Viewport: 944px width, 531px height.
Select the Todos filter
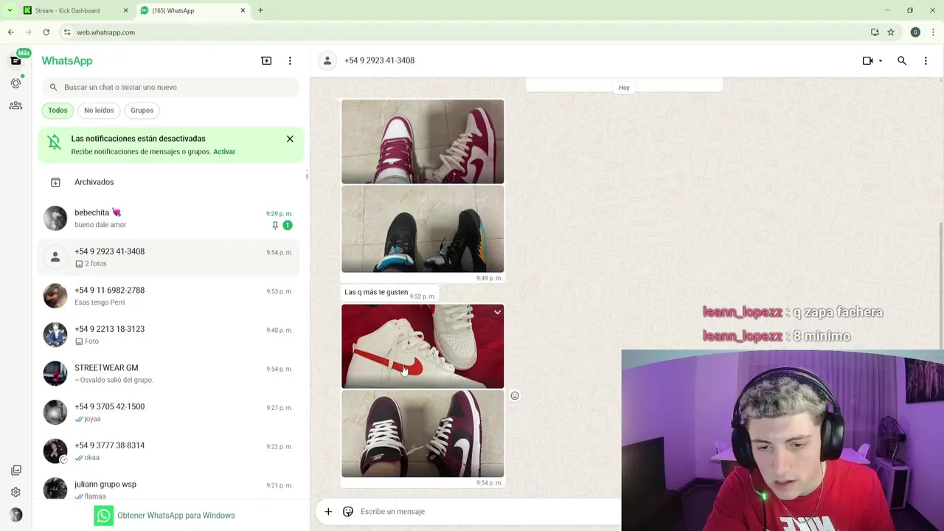tap(58, 110)
